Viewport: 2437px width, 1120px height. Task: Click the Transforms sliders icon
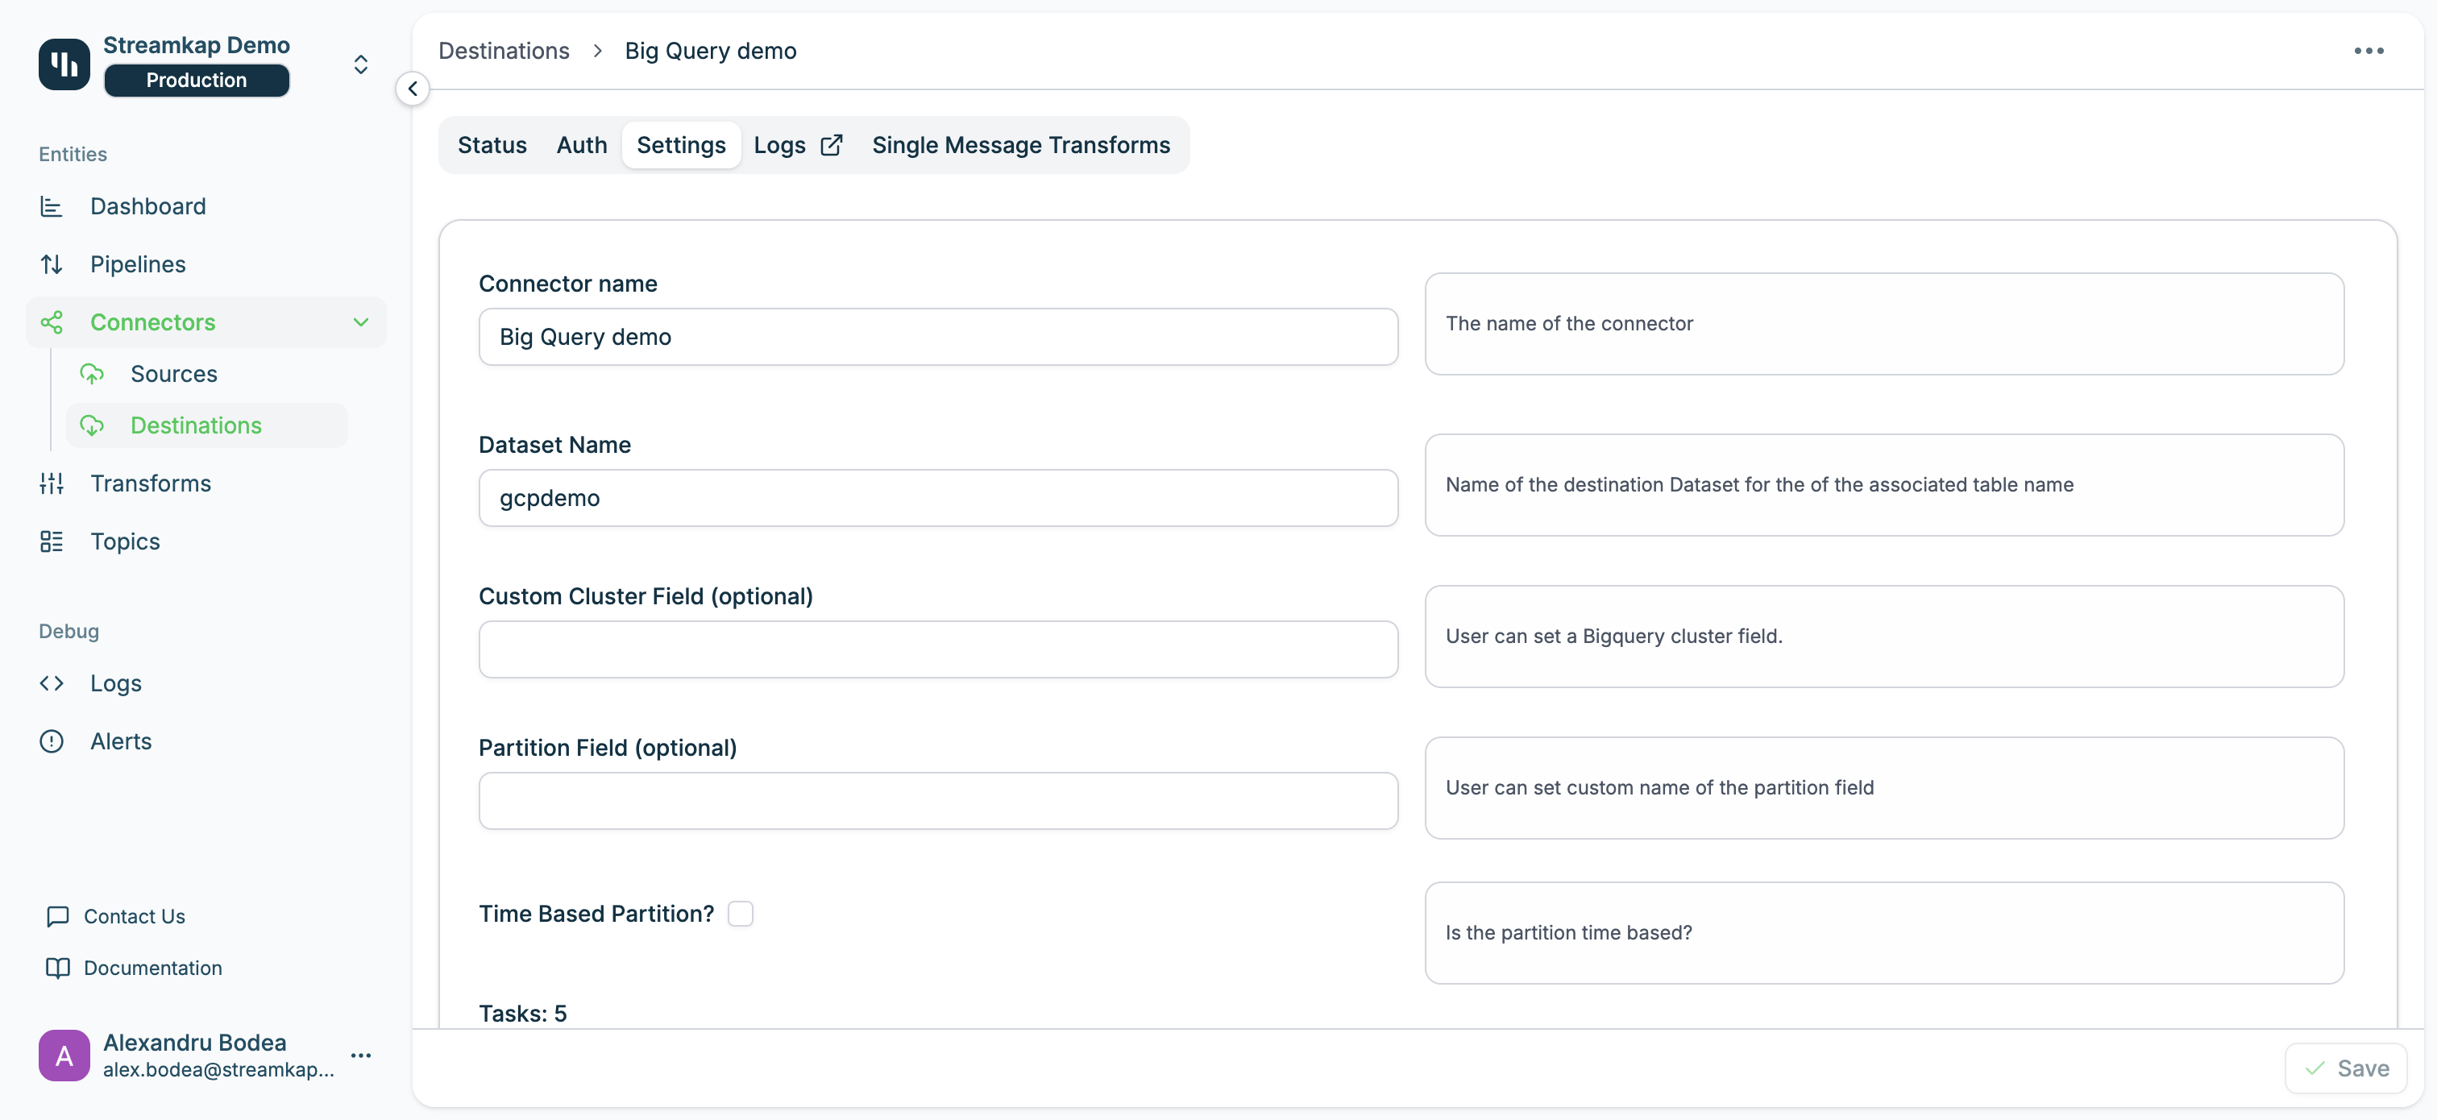[51, 483]
